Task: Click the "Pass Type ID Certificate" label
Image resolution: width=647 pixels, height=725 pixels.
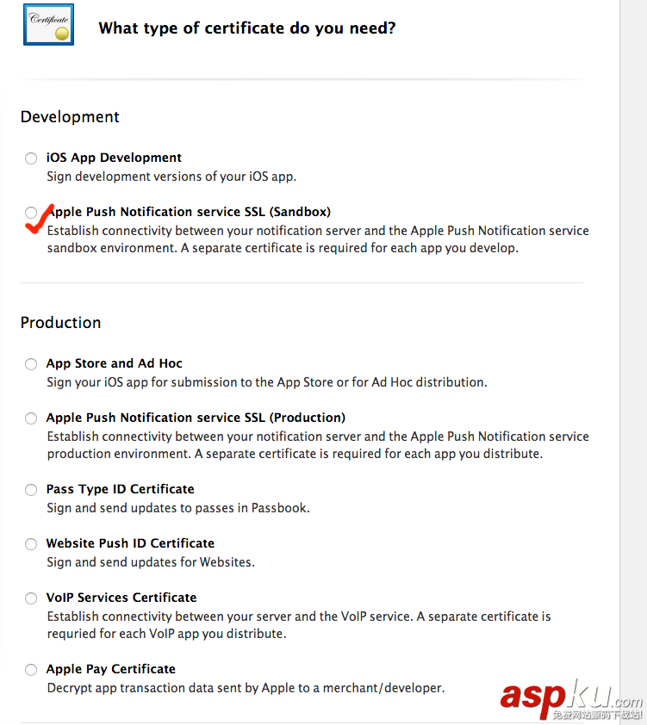Action: point(120,489)
